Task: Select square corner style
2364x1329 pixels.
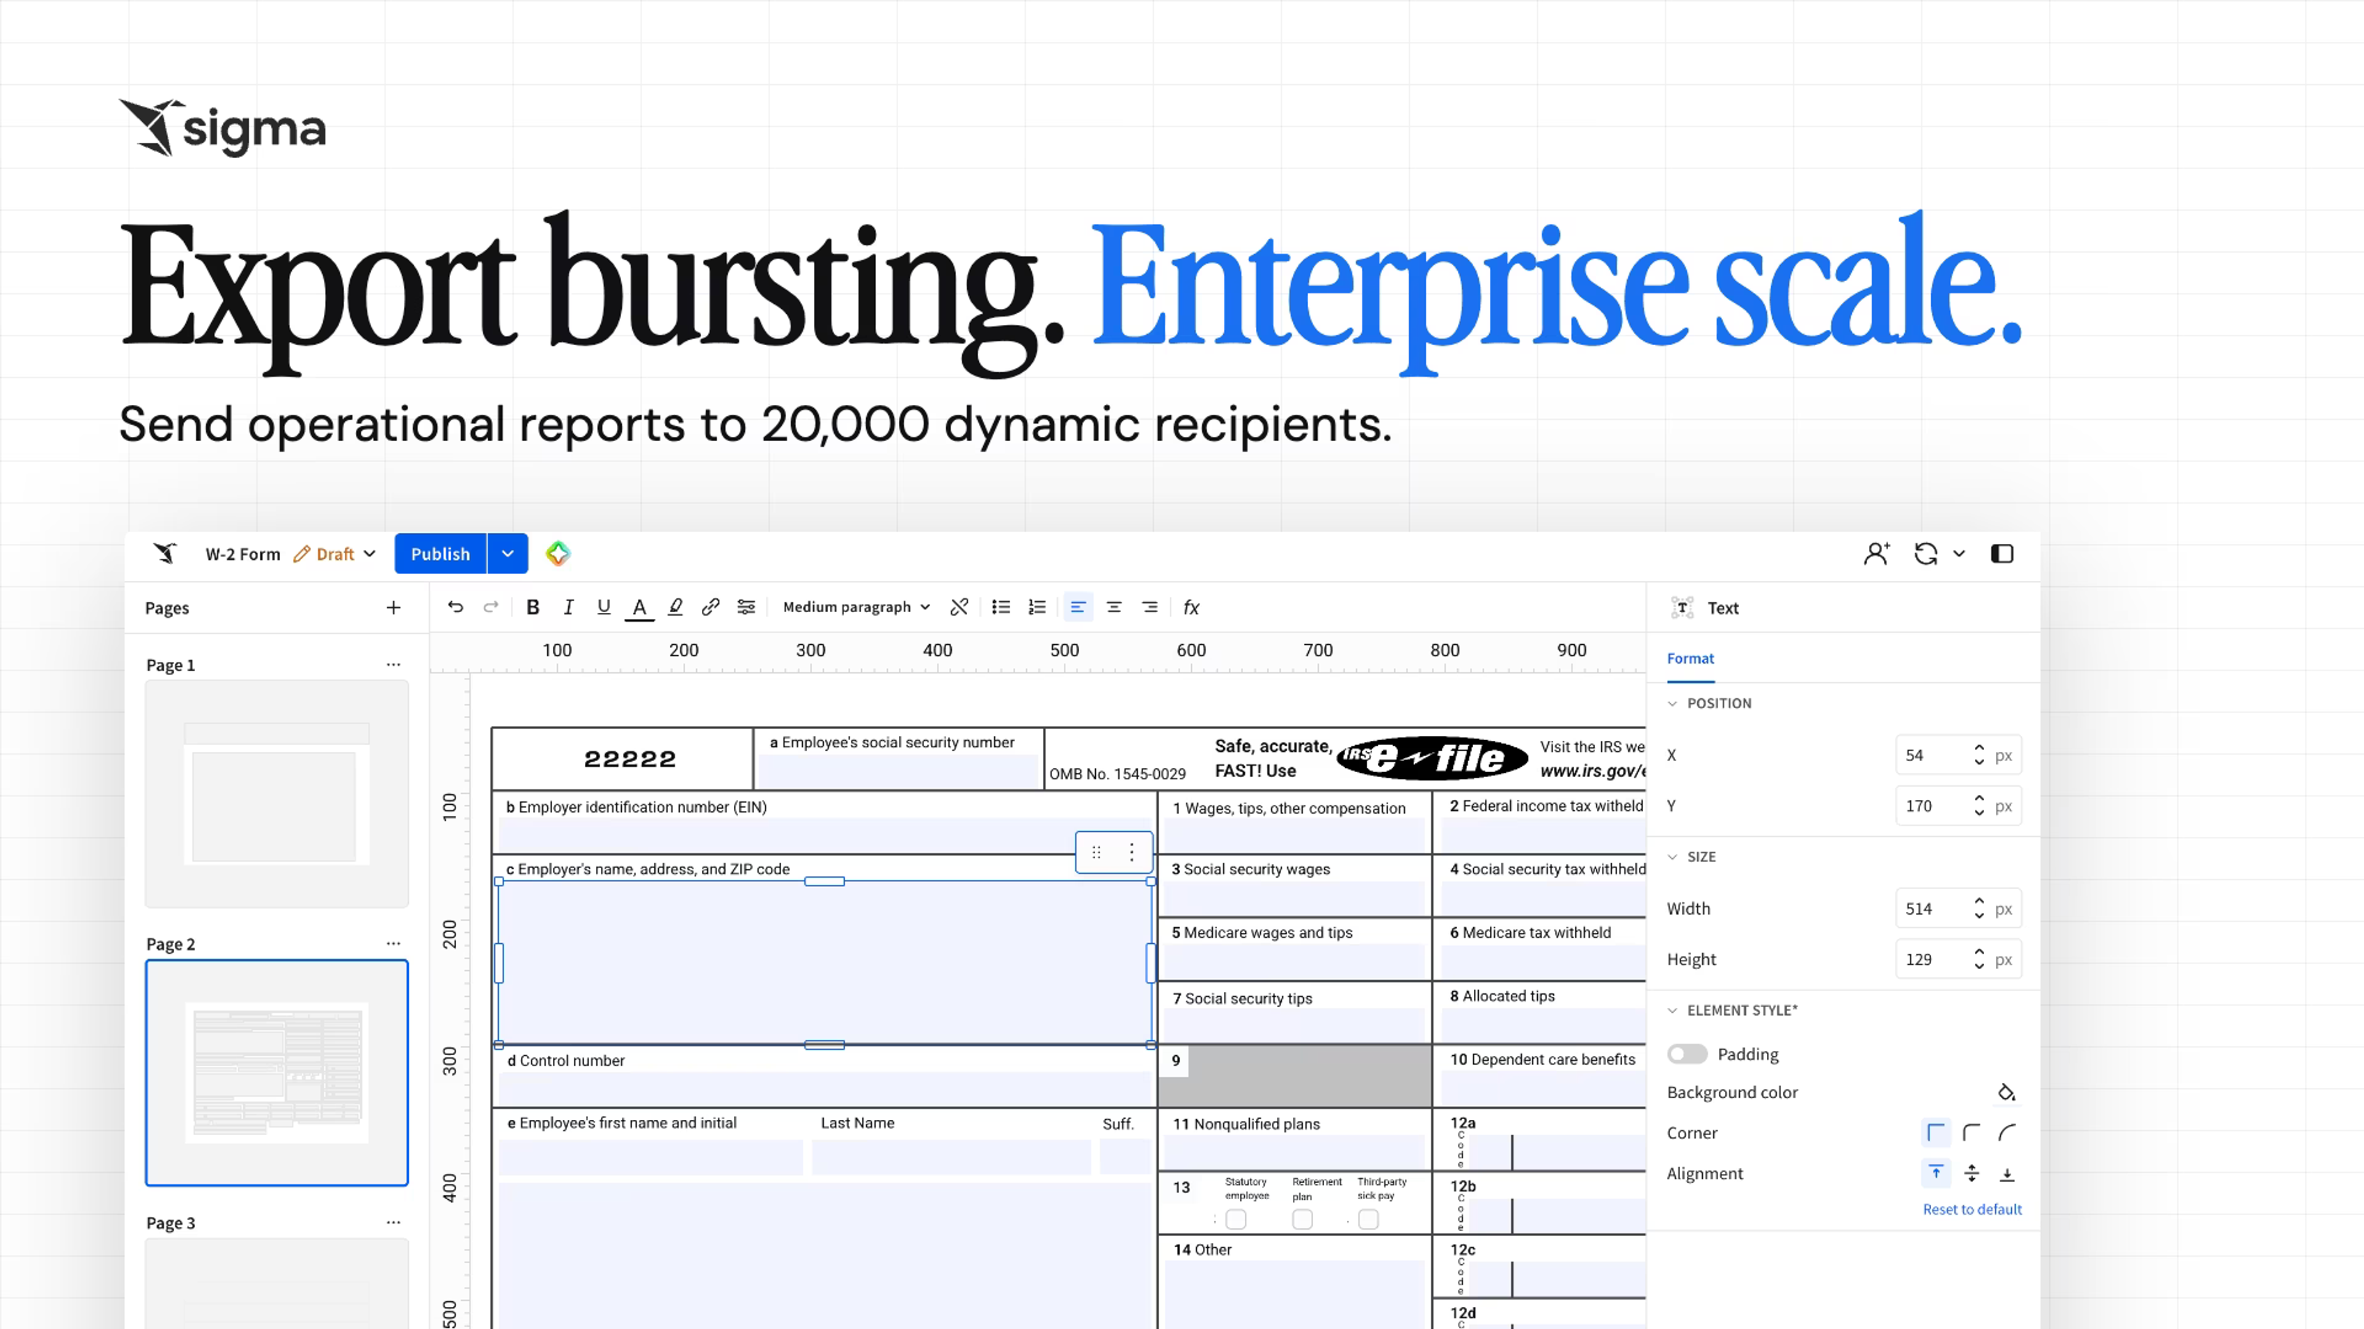Action: 1936,1133
